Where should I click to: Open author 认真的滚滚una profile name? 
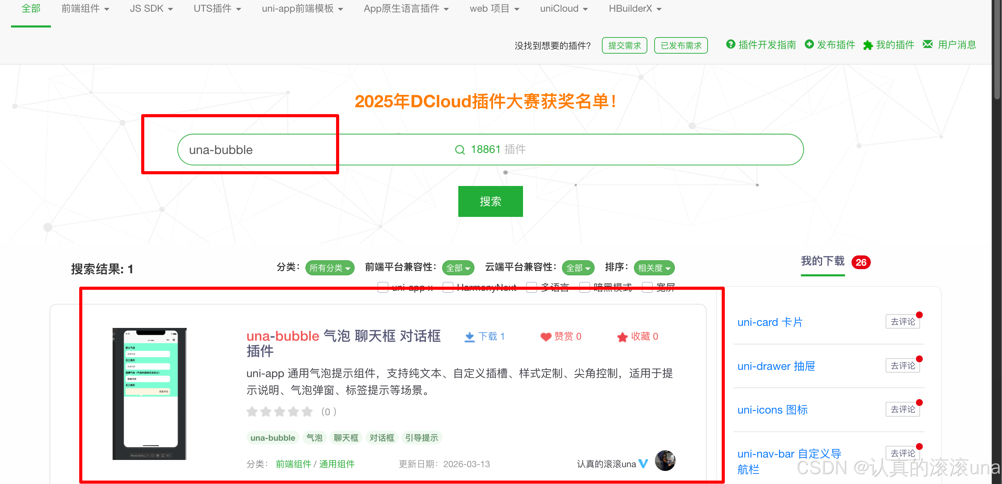click(x=606, y=464)
